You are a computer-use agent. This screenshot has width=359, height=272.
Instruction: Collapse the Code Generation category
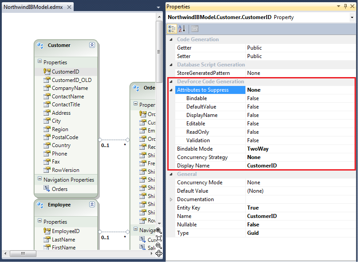[171, 39]
